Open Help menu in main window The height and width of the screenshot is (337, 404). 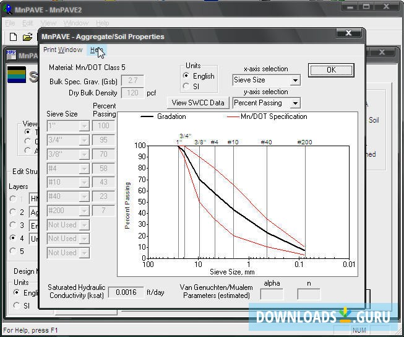pyautogui.click(x=102, y=23)
